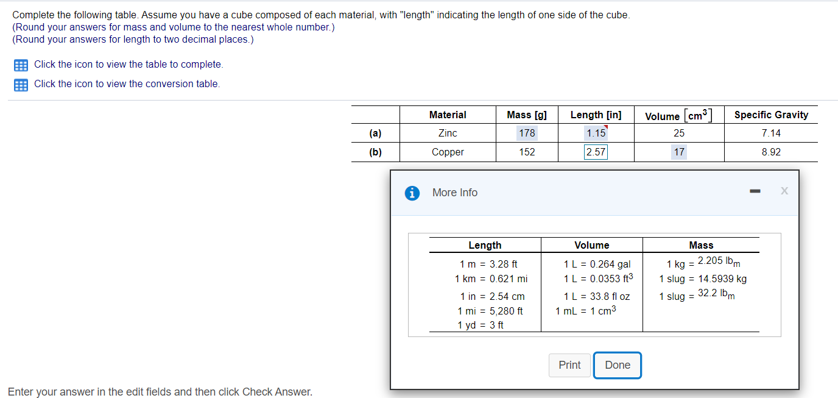Image resolution: width=838 pixels, height=398 pixels.
Task: Open table icon beside 'view the conversion table'
Action: tap(21, 85)
